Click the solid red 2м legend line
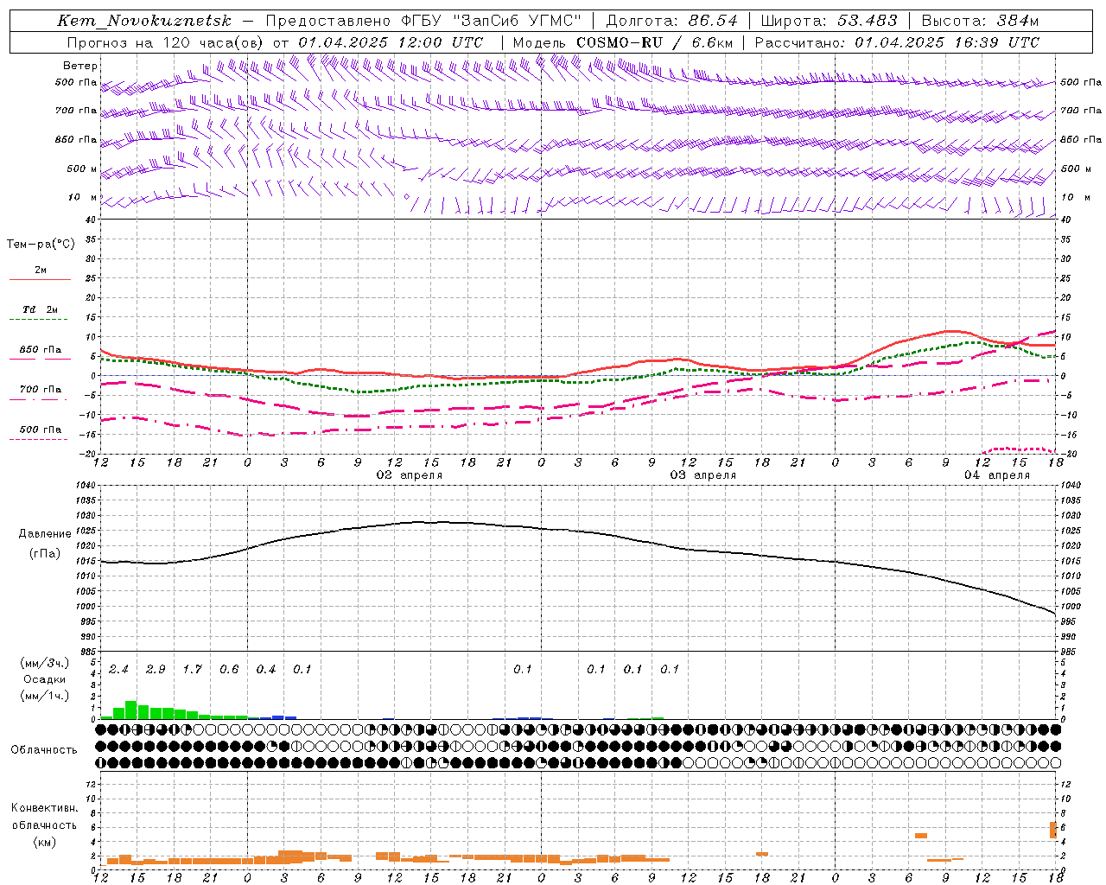The height and width of the screenshot is (885, 1106). click(x=40, y=279)
